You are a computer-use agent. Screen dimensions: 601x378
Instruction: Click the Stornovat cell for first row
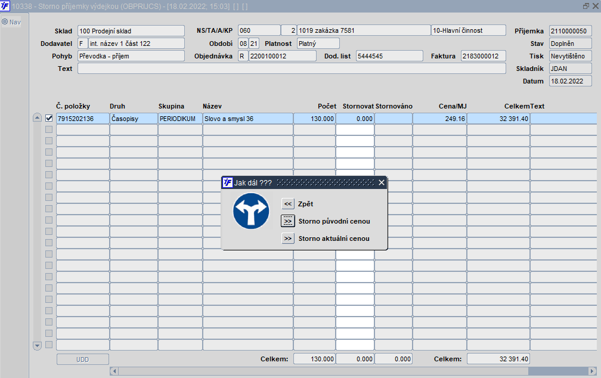click(x=355, y=119)
